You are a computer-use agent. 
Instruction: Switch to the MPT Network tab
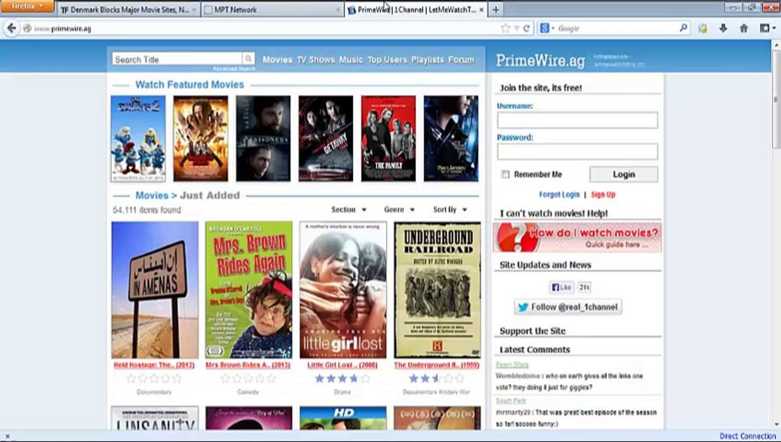click(271, 10)
